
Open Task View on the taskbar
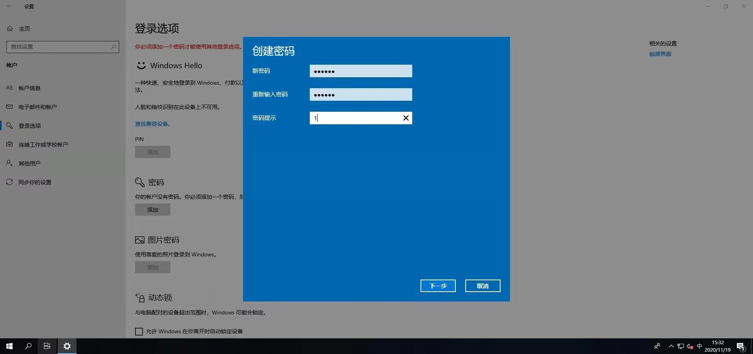tap(47, 346)
